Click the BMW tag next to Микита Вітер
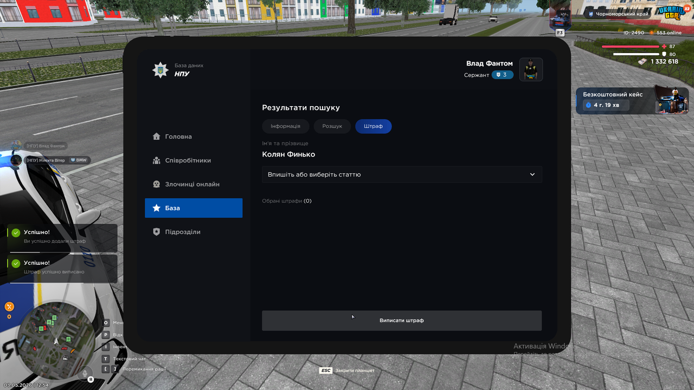This screenshot has height=390, width=694. [79, 160]
